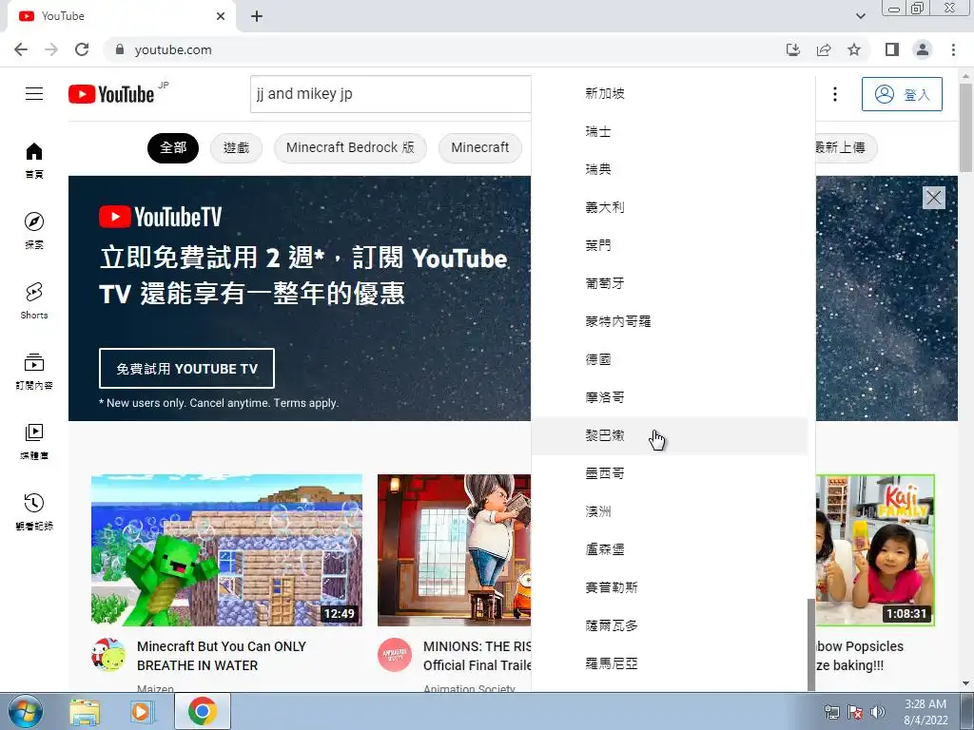Open the Maizen channel avatar
The height and width of the screenshot is (730, 974).
[108, 655]
